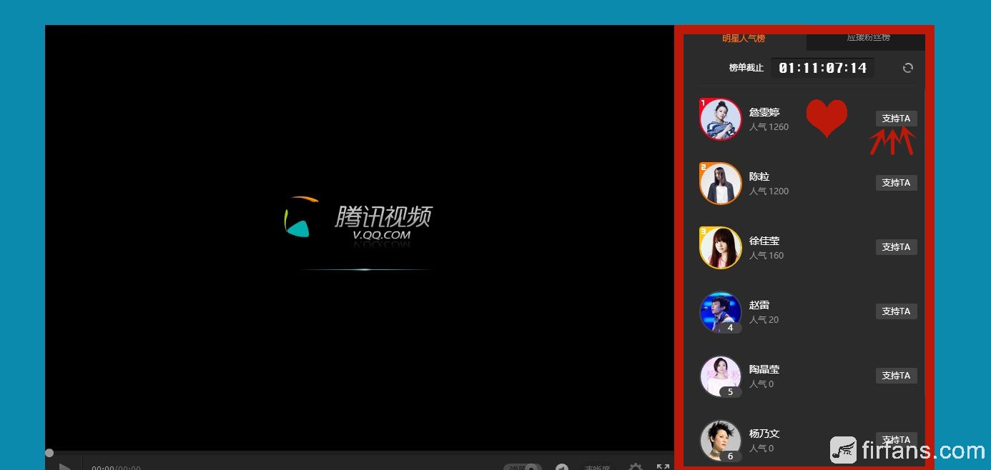Click the play button in the player bar
The width and height of the screenshot is (991, 470).
64,467
